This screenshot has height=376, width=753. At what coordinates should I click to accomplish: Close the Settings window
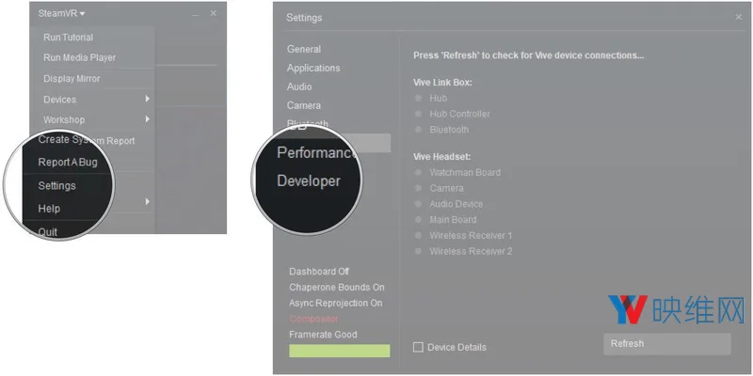739,17
